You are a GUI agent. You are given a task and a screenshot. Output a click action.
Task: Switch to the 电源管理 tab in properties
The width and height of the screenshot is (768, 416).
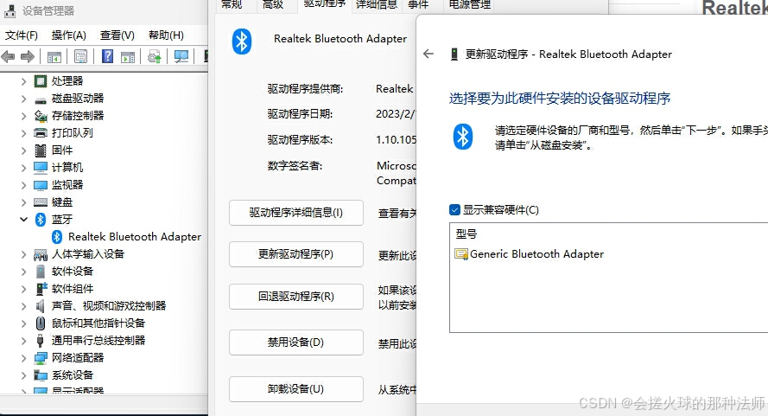(x=469, y=5)
